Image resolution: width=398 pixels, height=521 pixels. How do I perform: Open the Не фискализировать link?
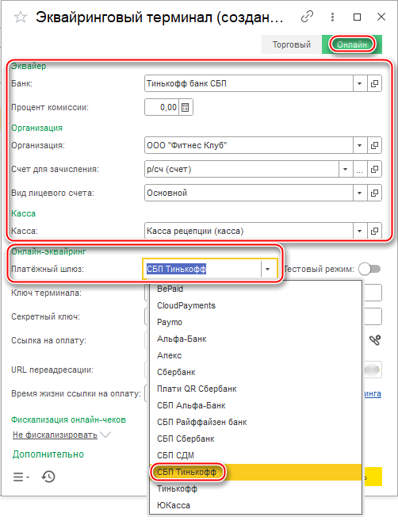pos(55,435)
